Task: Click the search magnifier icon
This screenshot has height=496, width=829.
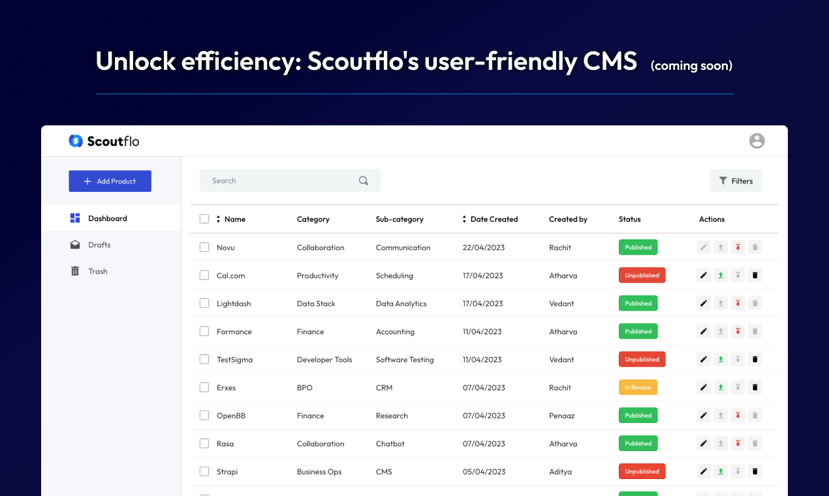Action: click(364, 181)
